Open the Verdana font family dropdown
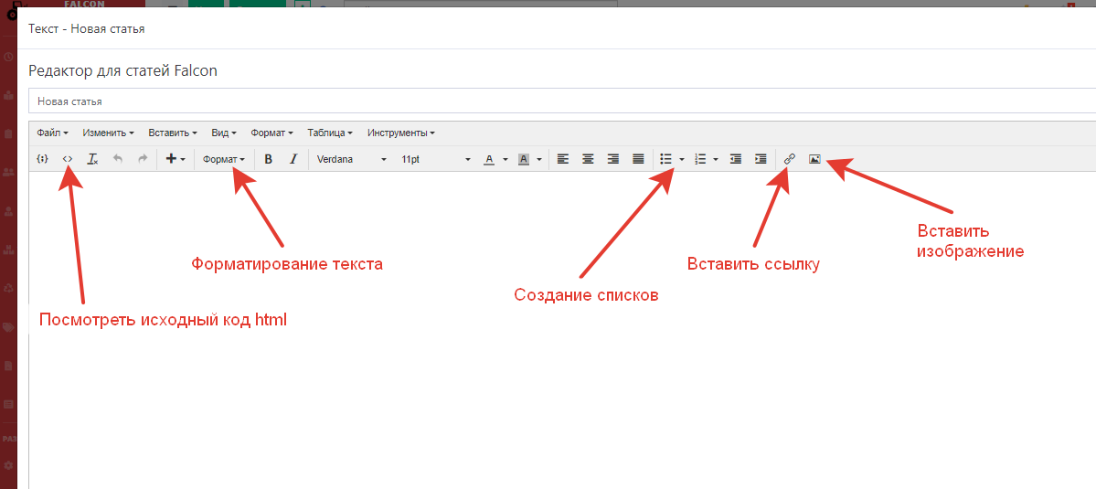The height and width of the screenshot is (489, 1096). (x=351, y=159)
